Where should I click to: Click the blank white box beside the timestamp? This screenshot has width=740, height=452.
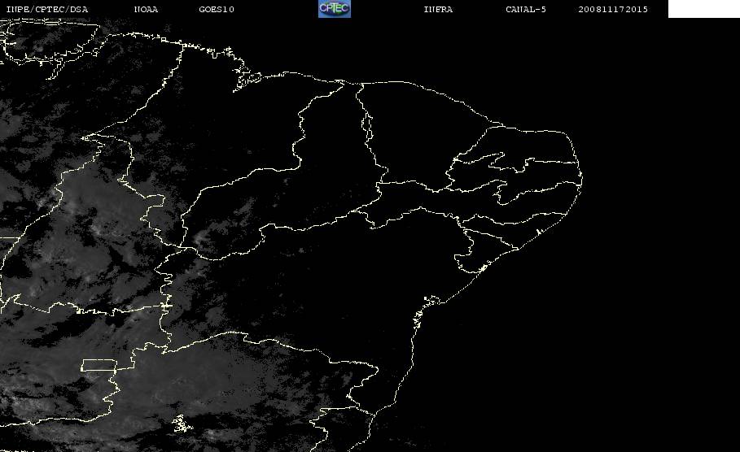click(x=703, y=8)
